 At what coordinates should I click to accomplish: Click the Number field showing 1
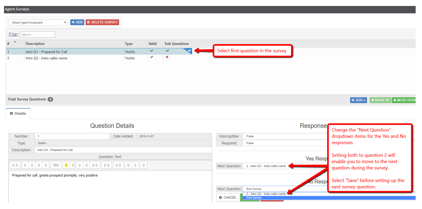(x=72, y=136)
